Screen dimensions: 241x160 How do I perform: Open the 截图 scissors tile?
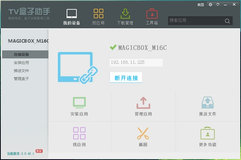coord(143,137)
